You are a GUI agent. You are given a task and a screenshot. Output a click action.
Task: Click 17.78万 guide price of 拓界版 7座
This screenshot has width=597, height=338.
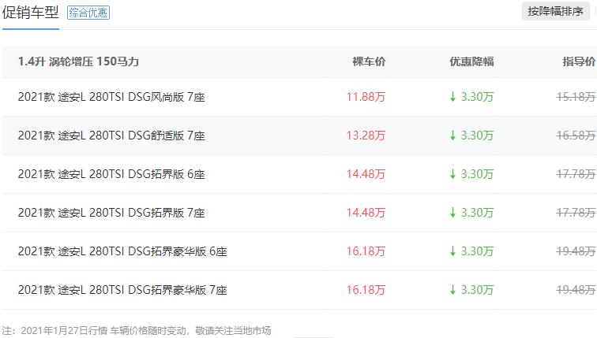point(576,213)
